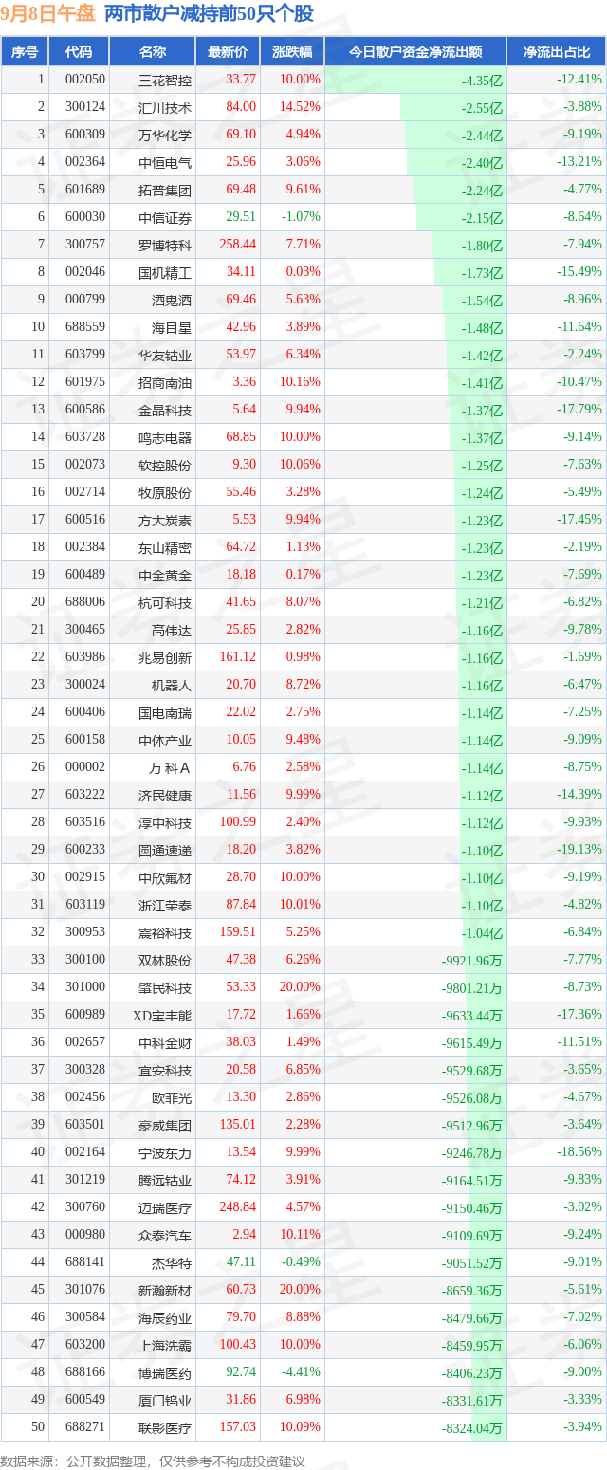Click the stock name 万华化学
Viewport: 607px width, 1470px height.
tap(165, 135)
